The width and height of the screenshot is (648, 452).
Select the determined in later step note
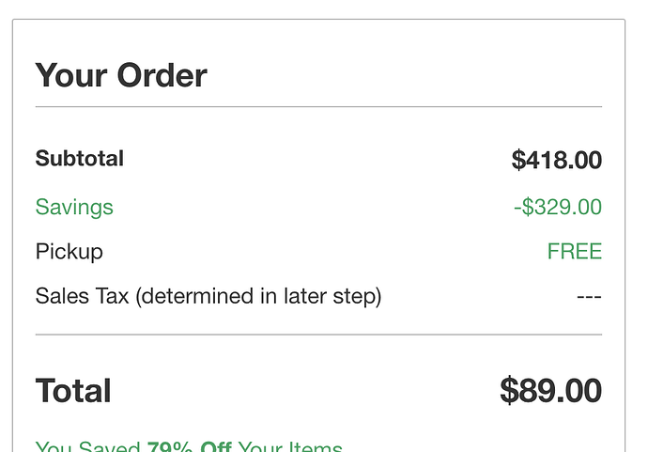pyautogui.click(x=258, y=297)
